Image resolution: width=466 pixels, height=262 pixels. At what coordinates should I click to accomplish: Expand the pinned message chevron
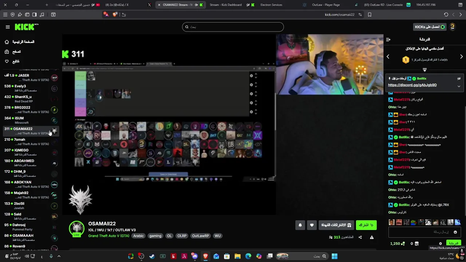tap(459, 86)
